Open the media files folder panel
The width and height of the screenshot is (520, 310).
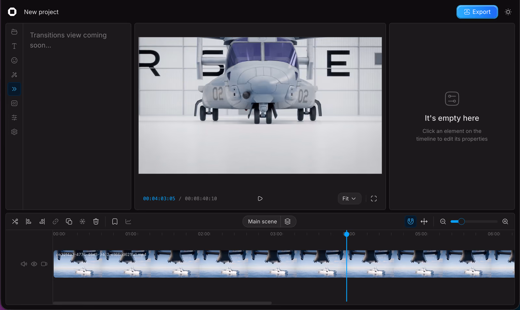14,32
